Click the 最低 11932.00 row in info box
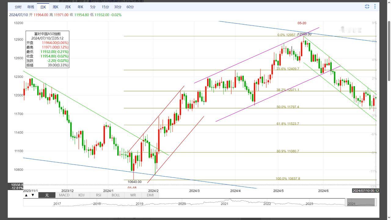391x220 pixels. click(47, 52)
